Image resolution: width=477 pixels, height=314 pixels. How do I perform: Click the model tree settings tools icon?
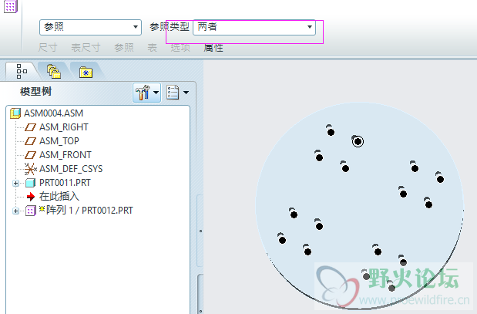coord(143,93)
